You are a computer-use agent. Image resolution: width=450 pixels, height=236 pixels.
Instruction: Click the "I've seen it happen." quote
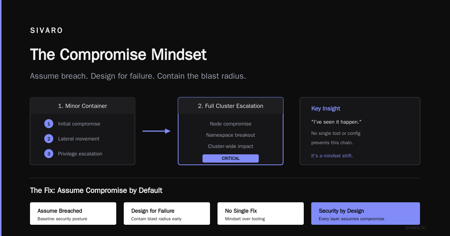coord(336,122)
